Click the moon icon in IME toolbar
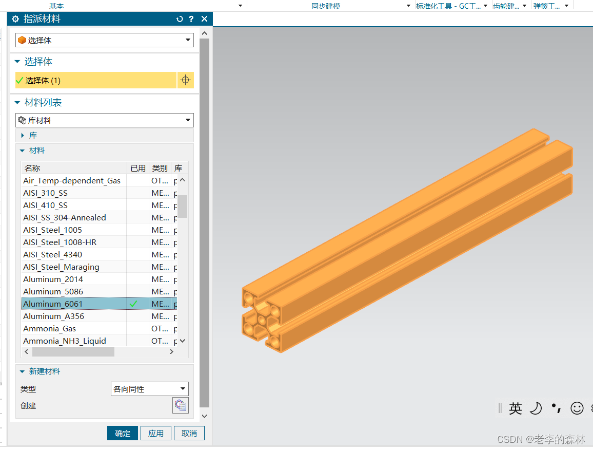The height and width of the screenshot is (449, 593). [536, 408]
